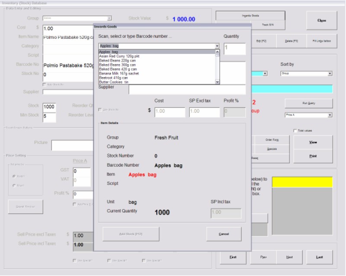Pick Banana Milk 167g sachet entry
This screenshot has width=346, height=276.
coord(119,73)
